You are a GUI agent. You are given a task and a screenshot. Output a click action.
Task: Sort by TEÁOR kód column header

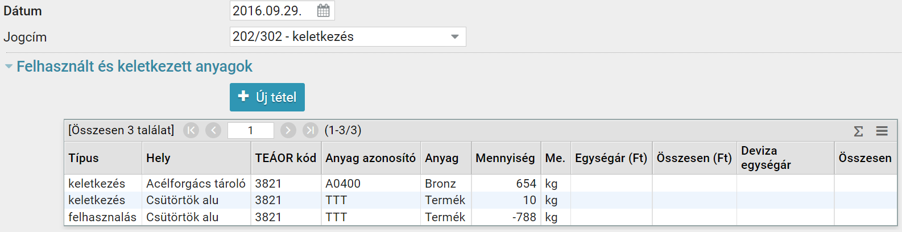click(x=285, y=158)
